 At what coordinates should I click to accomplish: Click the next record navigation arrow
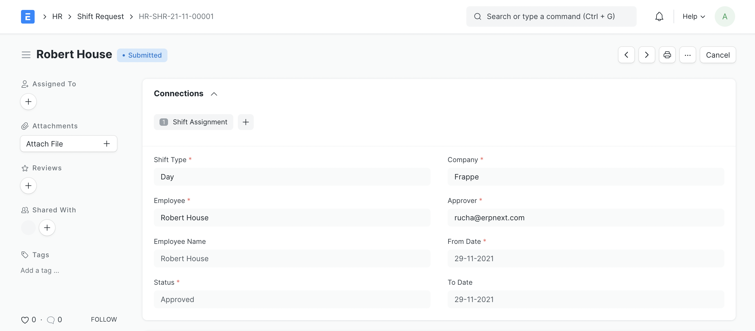click(x=647, y=55)
